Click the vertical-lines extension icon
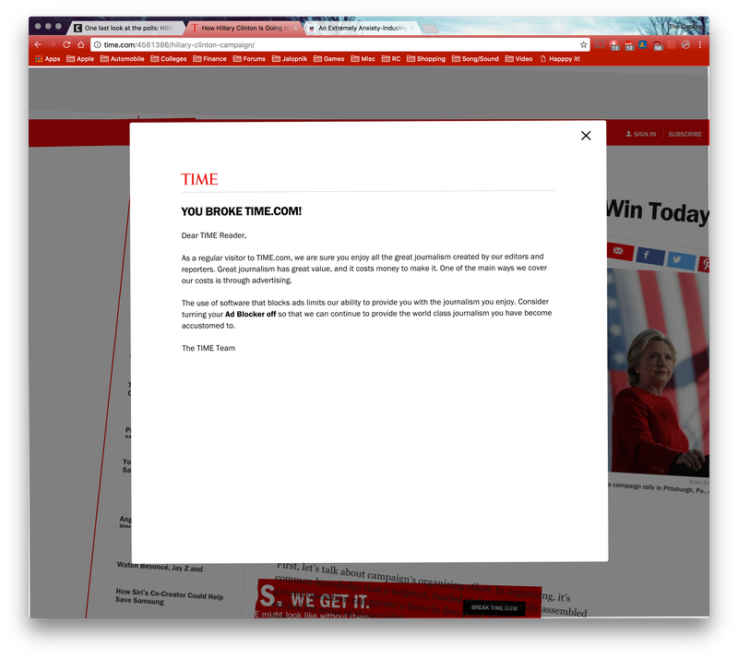The width and height of the screenshot is (738, 659). 672,44
